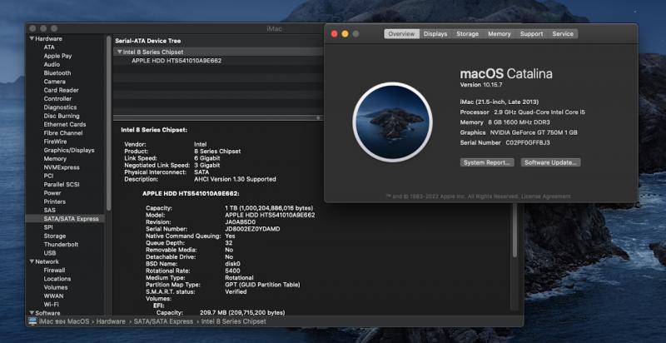Select USB in the sidebar
The width and height of the screenshot is (666, 343).
click(x=49, y=253)
